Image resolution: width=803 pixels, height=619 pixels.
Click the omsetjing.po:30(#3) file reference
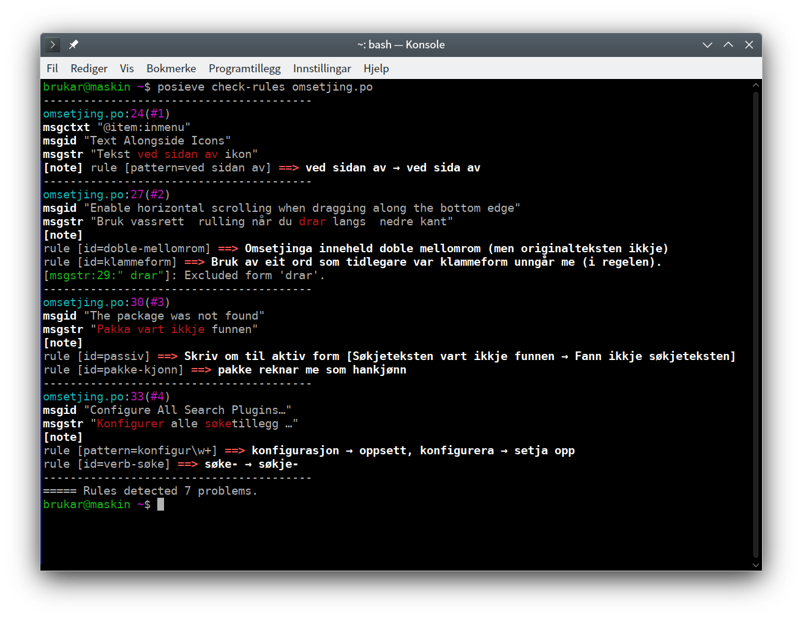[x=106, y=302]
